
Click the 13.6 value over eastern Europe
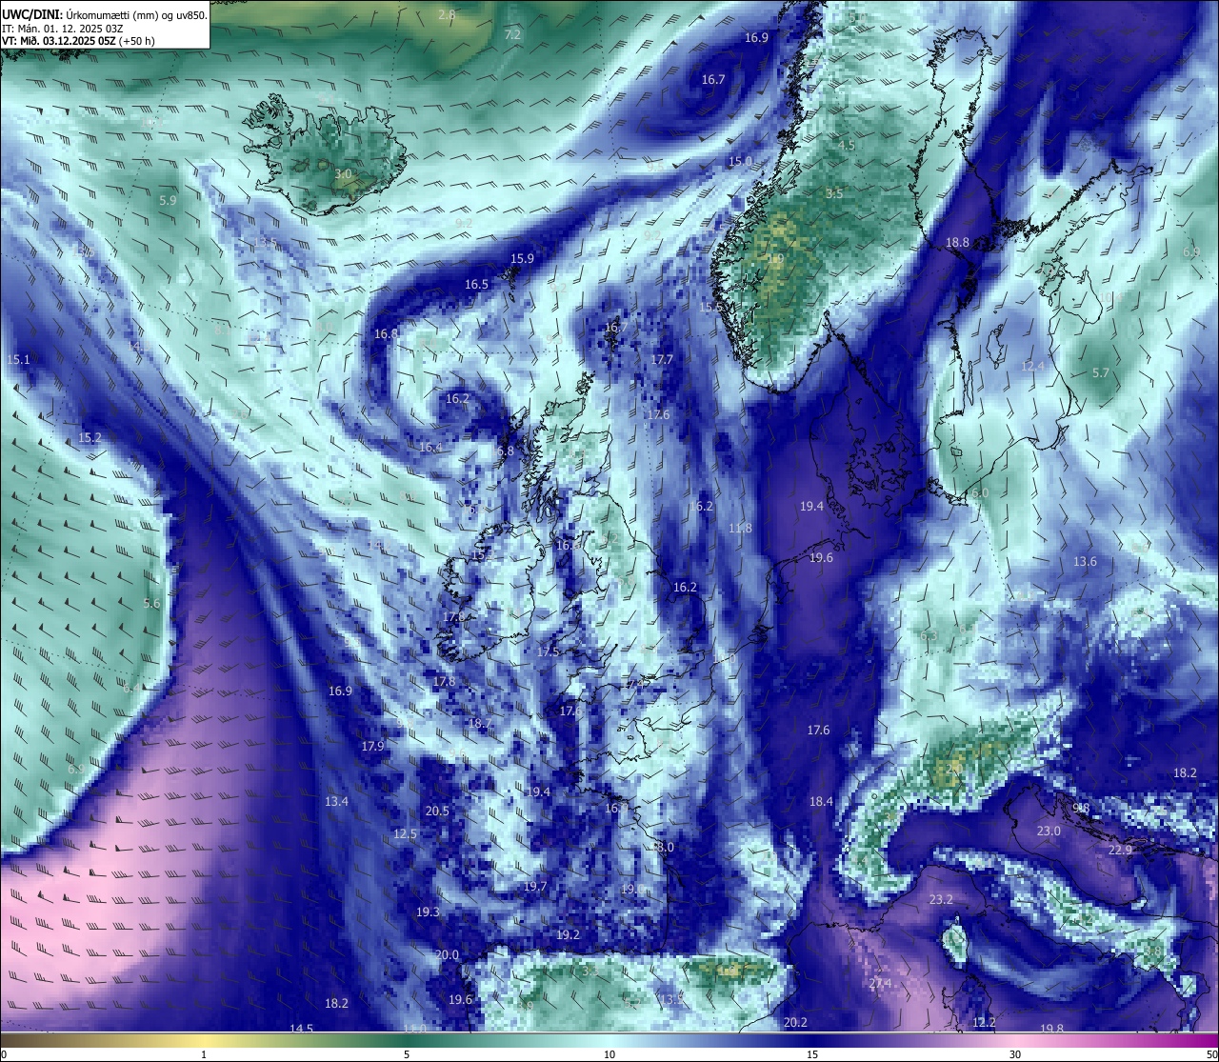[1085, 562]
